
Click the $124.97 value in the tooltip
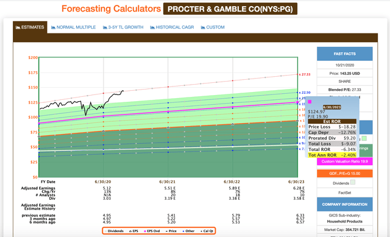coord(316,111)
